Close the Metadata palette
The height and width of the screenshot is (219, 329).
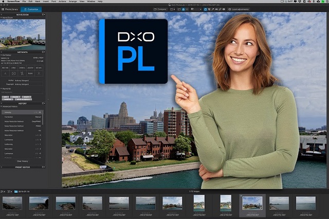tap(1, 52)
